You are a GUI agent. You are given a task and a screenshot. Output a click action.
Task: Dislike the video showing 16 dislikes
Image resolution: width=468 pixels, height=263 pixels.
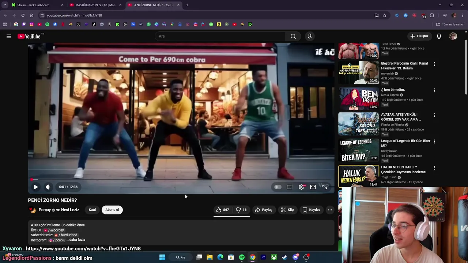click(x=241, y=210)
